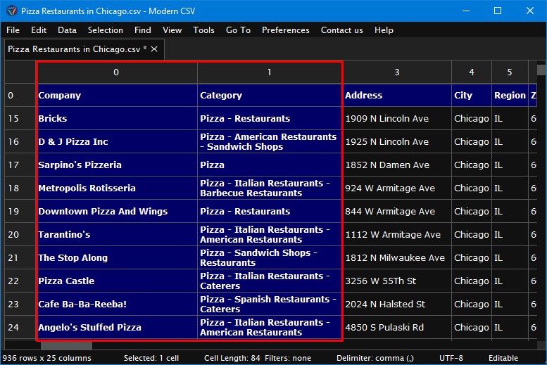The width and height of the screenshot is (547, 365).
Task: Select The Stop Along cell
Action: coord(117,258)
